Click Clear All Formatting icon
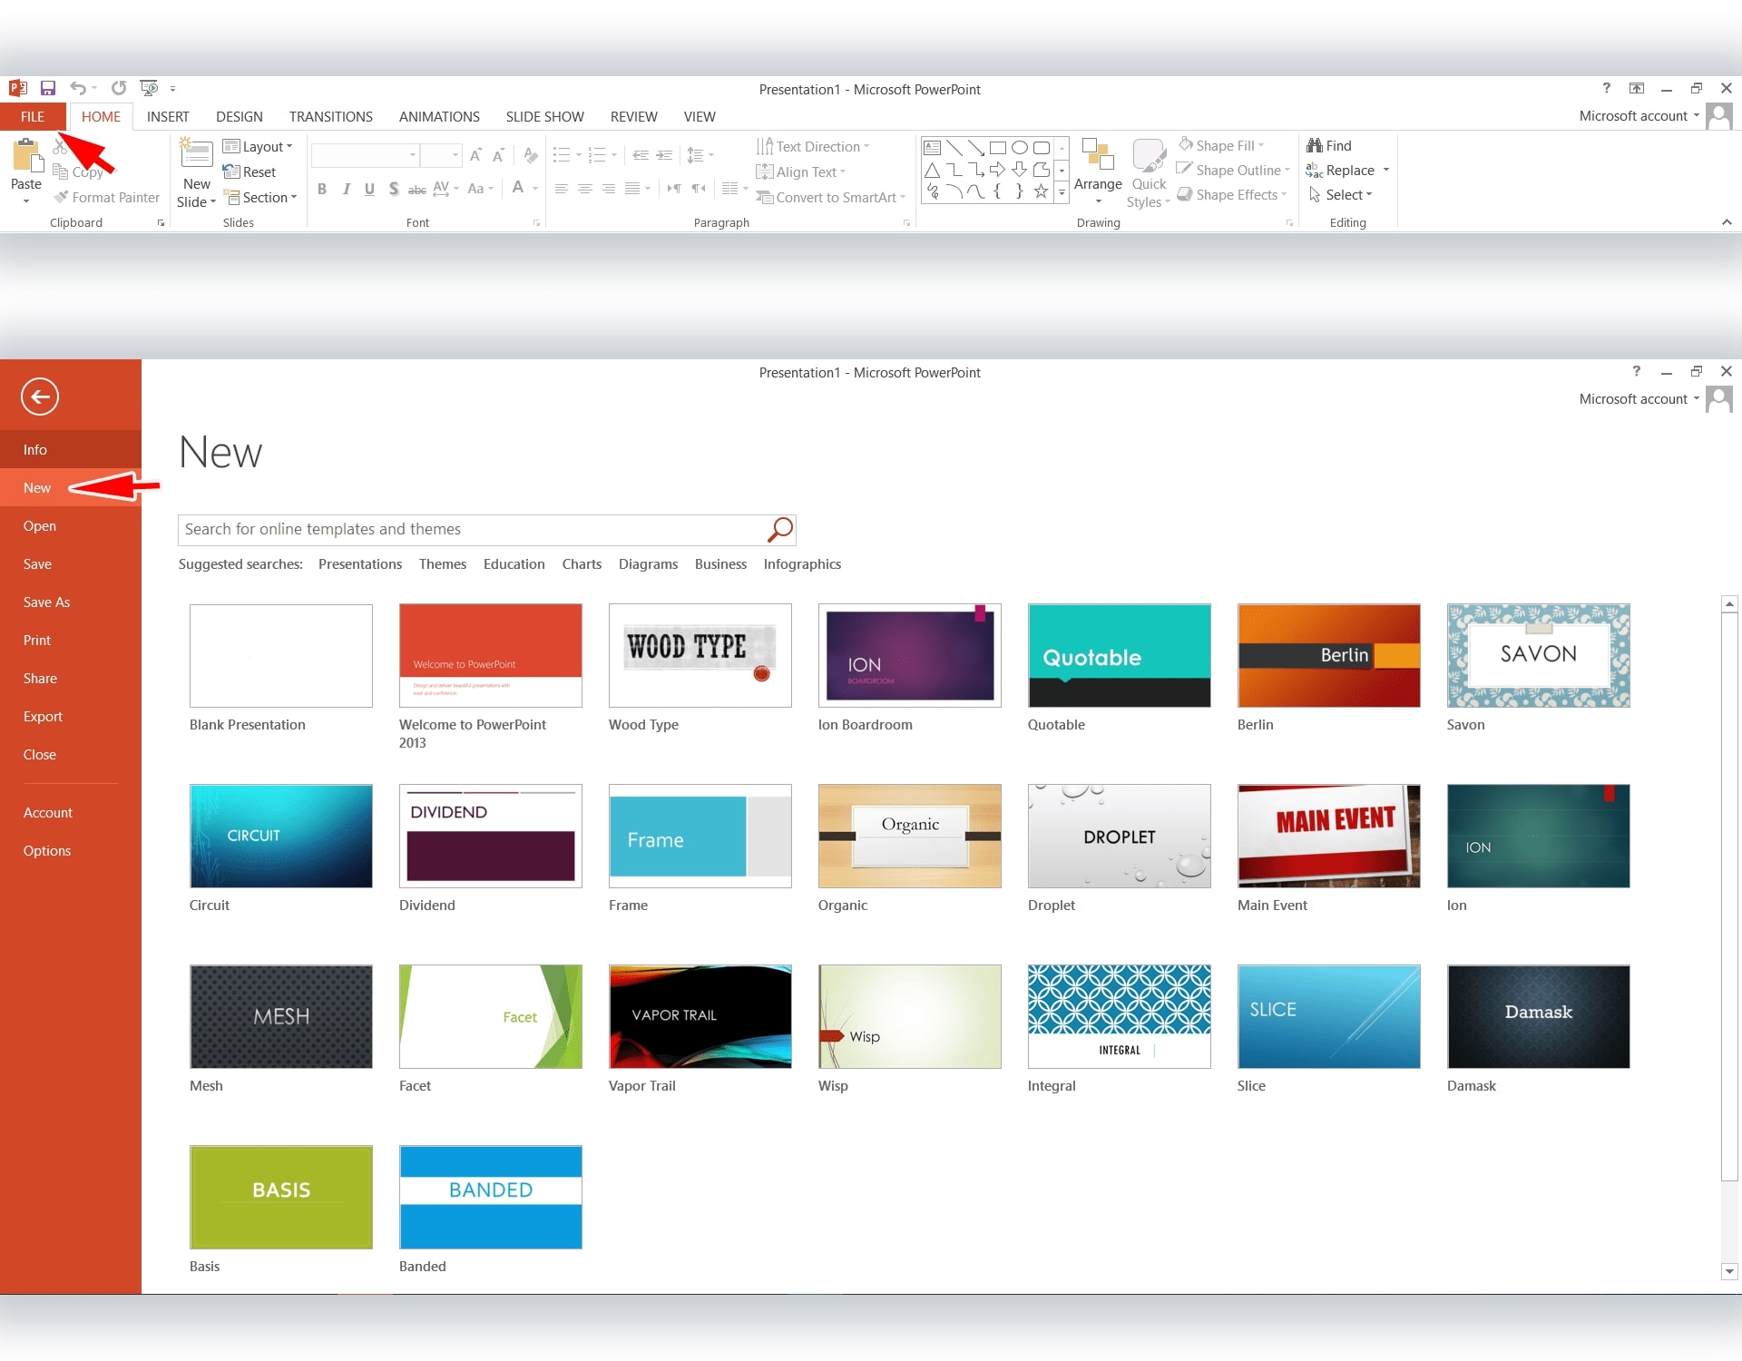This screenshot has width=1742, height=1361. coord(531,155)
